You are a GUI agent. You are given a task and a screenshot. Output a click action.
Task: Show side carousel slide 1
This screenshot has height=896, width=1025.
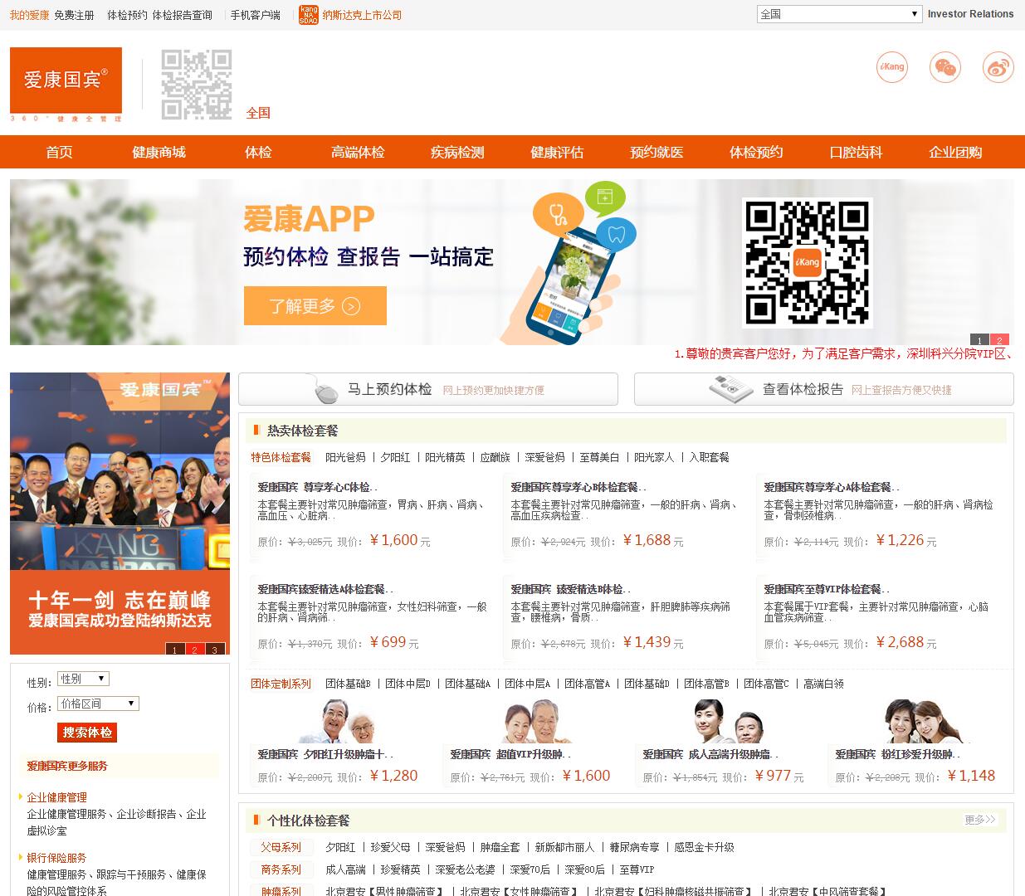pos(175,649)
